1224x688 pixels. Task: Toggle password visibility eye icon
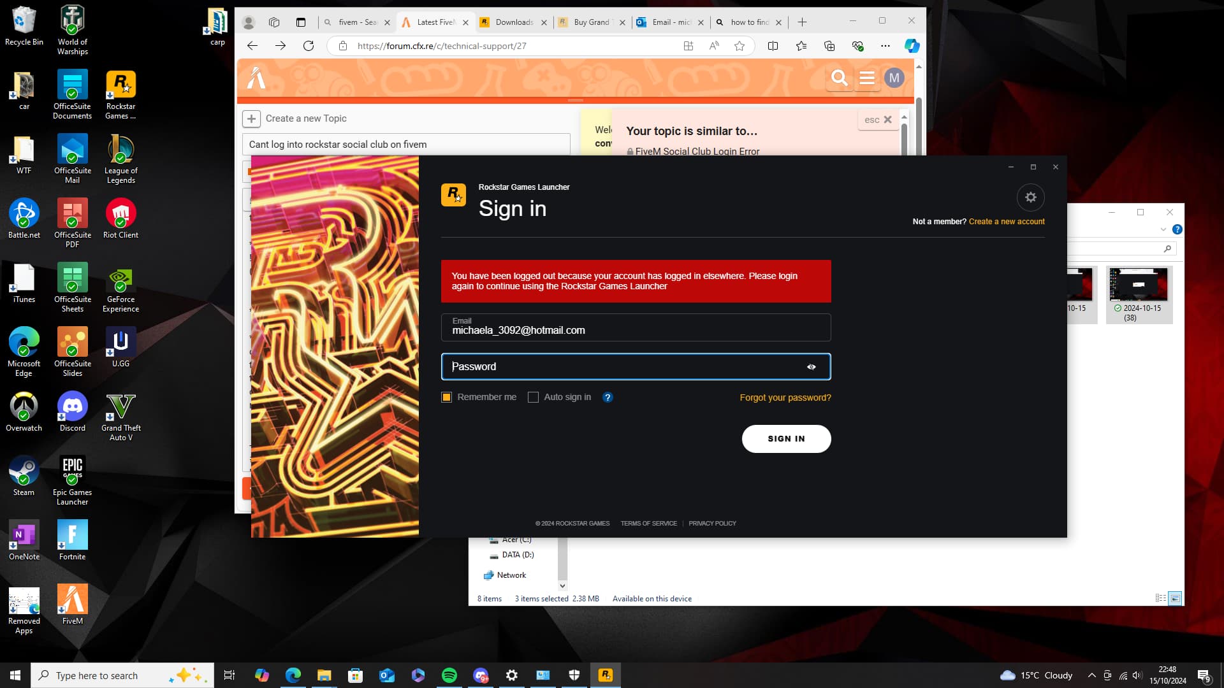click(811, 367)
